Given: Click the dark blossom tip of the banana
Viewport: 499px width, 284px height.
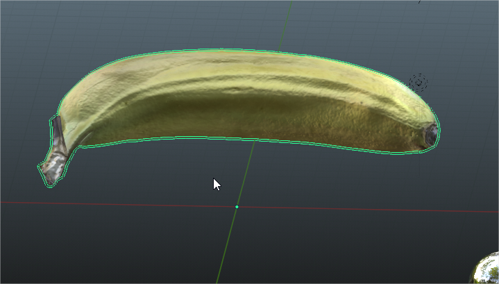Looking at the screenshot, I should [x=431, y=135].
